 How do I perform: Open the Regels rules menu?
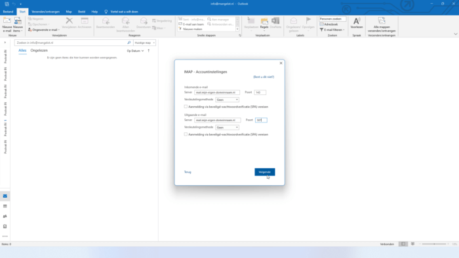pos(264,24)
